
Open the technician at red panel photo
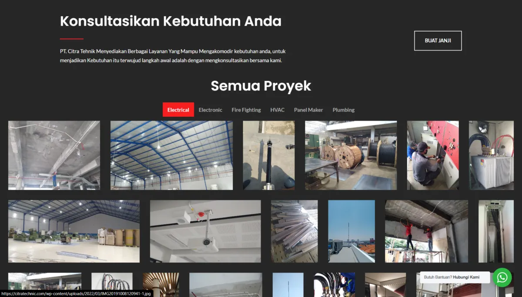pyautogui.click(x=432, y=155)
